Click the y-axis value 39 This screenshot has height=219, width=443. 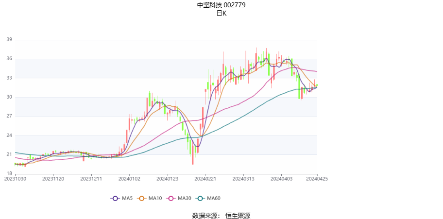(9, 40)
